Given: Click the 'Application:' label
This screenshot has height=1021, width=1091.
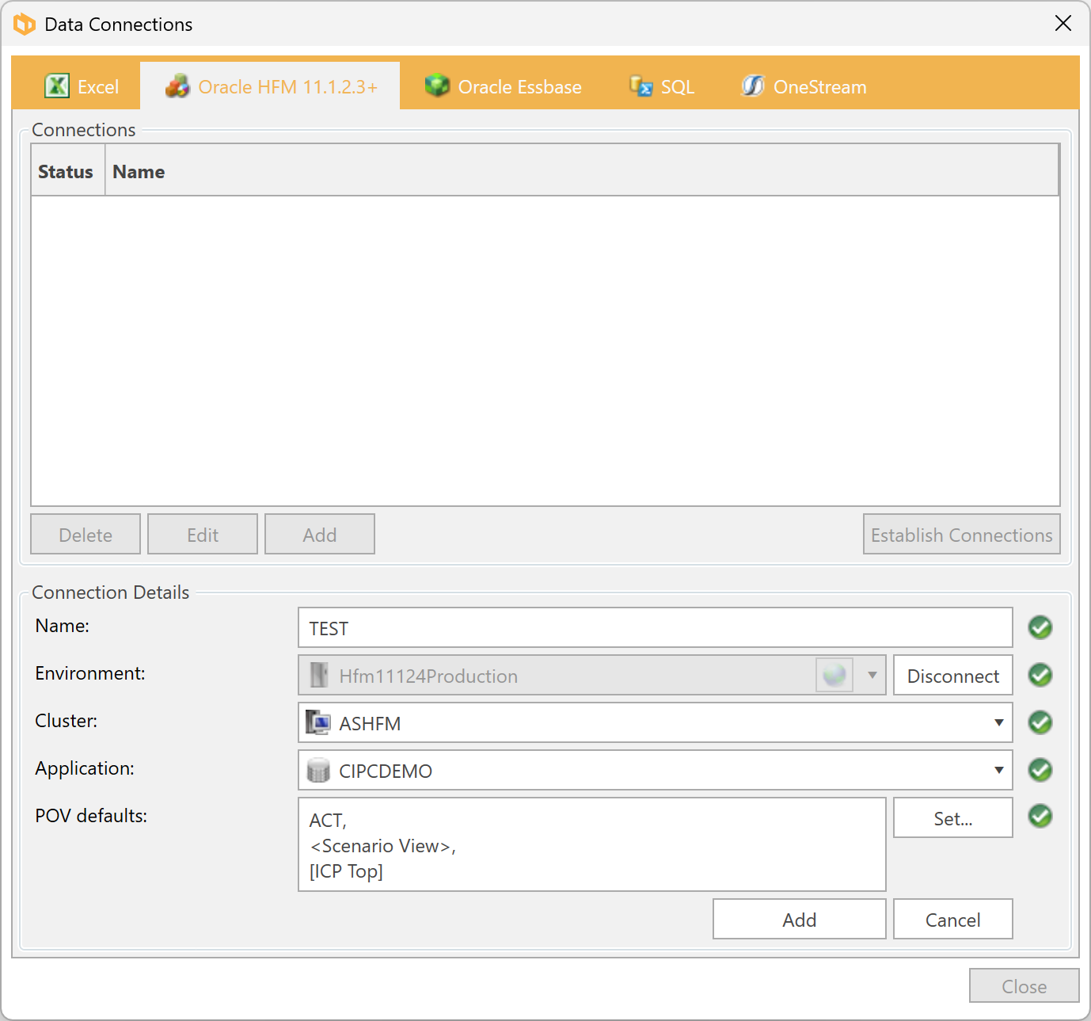Looking at the screenshot, I should tap(85, 768).
